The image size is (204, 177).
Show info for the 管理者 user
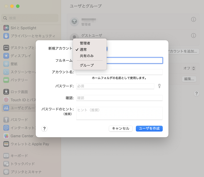pos(194,19)
